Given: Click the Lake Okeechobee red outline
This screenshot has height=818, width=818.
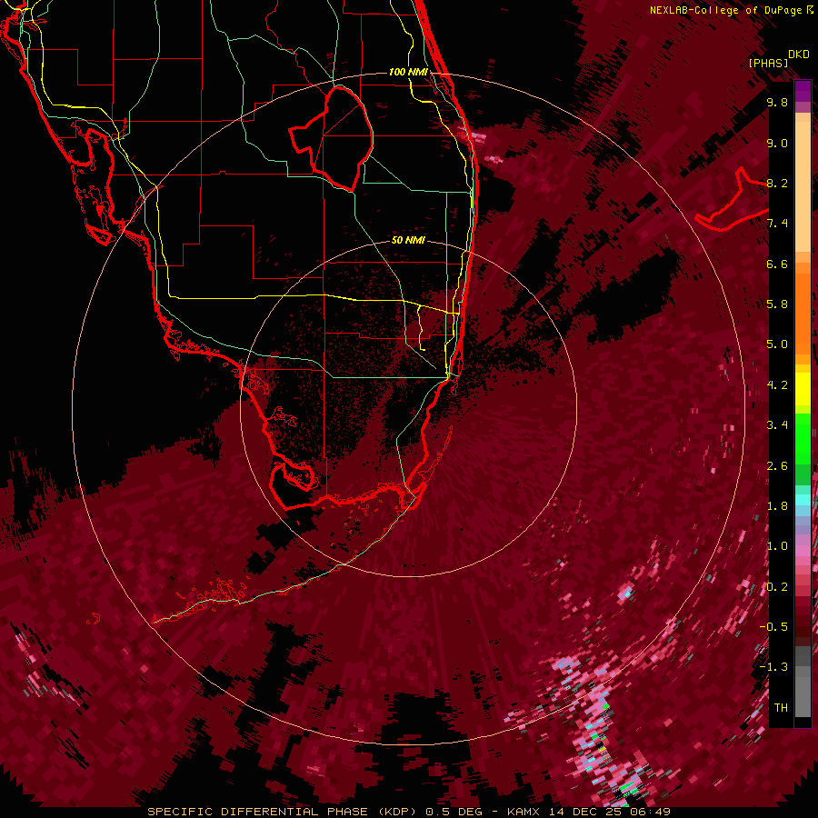Looking at the screenshot, I should pyautogui.click(x=331, y=138).
